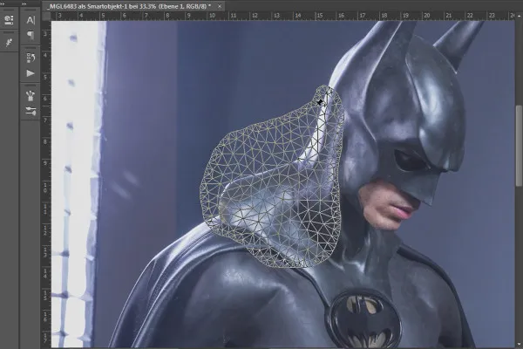Expand the second panel dock with double arrows
This screenshot has height=349, width=523.
[x=24, y=3]
